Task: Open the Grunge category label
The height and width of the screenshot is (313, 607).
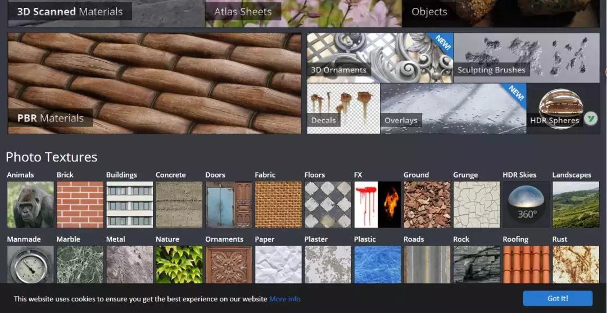Action: click(465, 175)
